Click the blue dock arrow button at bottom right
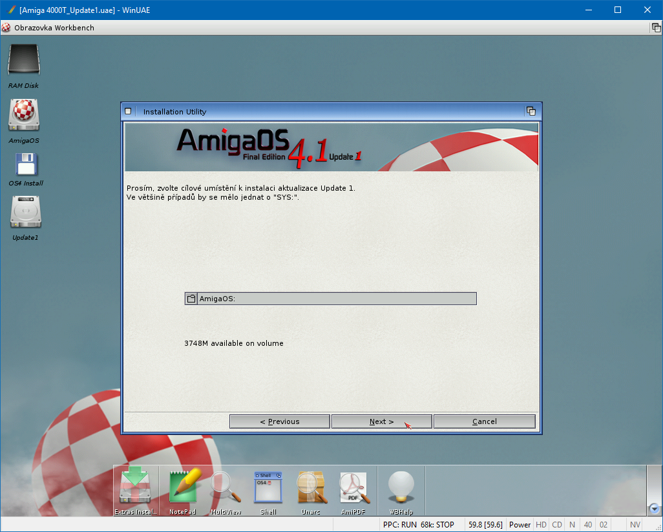663x532 pixels. coord(654,509)
